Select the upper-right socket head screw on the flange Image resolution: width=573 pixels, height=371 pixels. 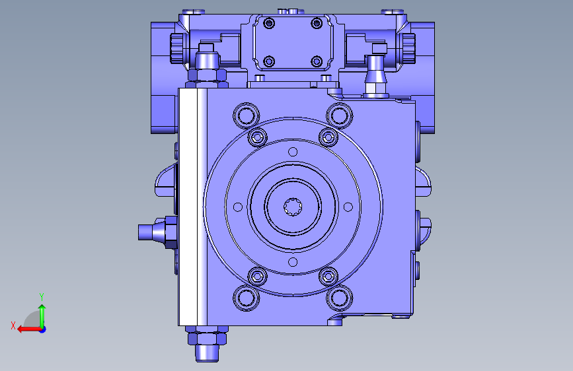pyautogui.click(x=328, y=137)
